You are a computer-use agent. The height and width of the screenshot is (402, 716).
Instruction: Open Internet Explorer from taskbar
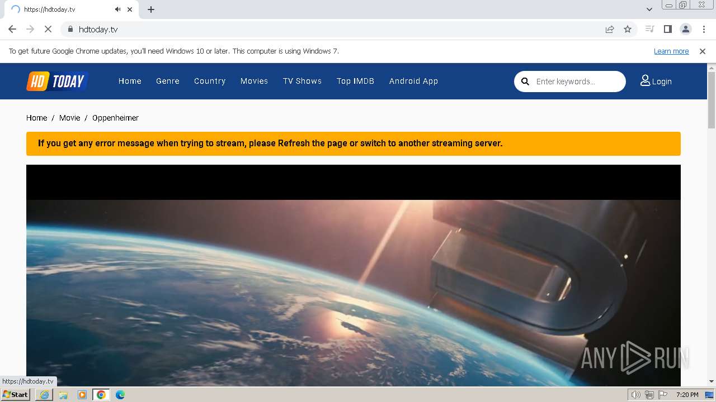coord(44,395)
